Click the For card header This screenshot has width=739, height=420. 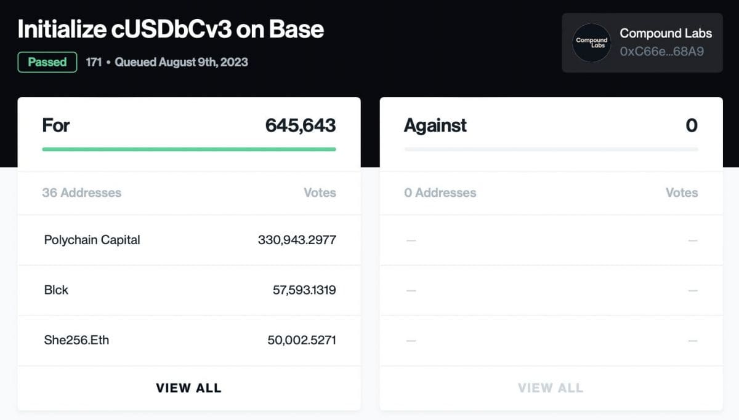coord(56,125)
